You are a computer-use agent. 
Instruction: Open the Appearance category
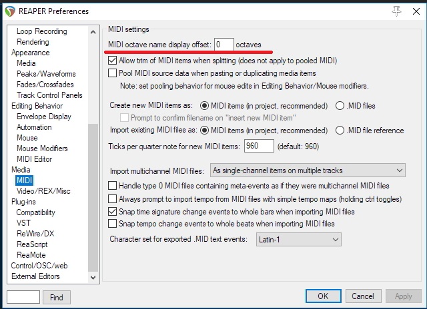pos(31,53)
